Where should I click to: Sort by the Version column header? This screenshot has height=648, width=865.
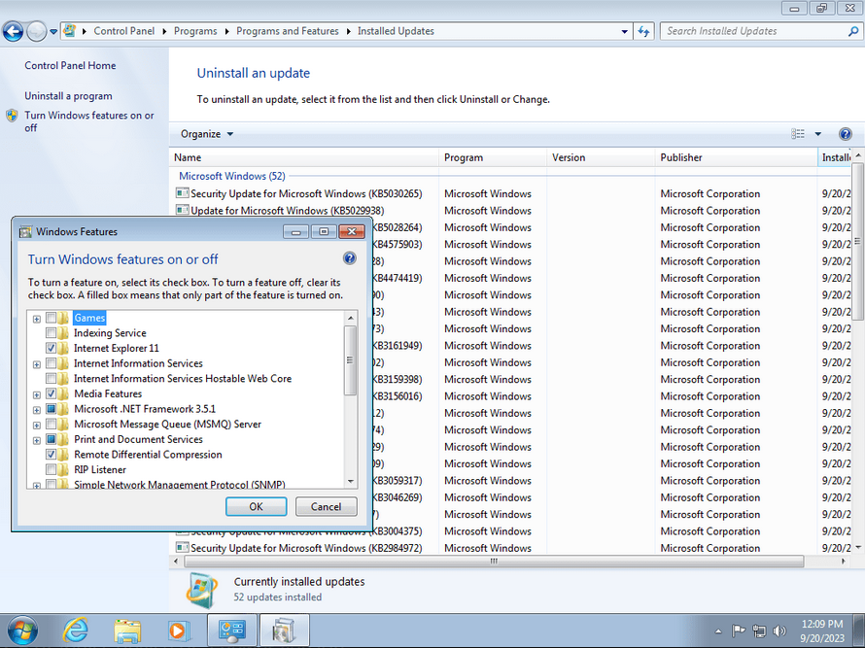tap(601, 157)
